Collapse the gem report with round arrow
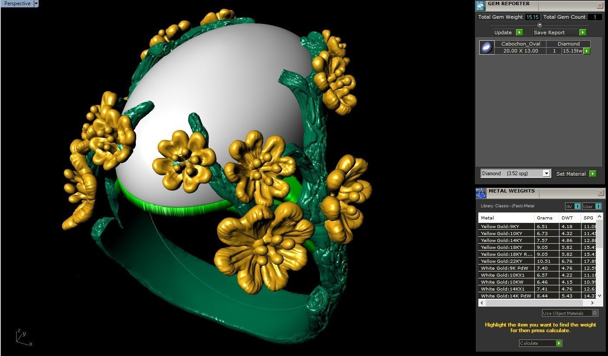This screenshot has width=608, height=356. click(x=539, y=25)
